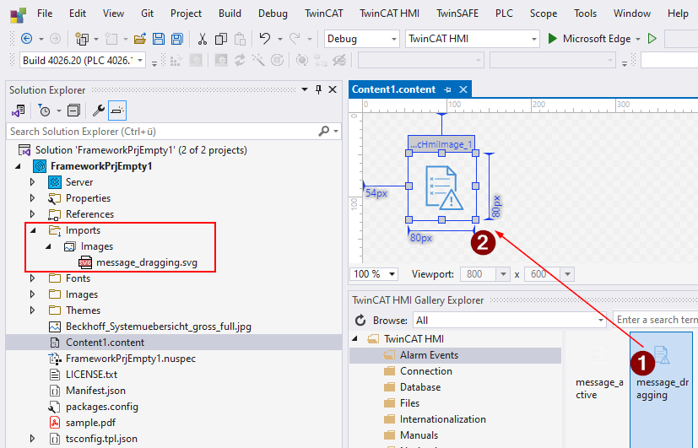Screen dimensions: 698x448
Task: Click the Cut scissors icon
Action: (203, 39)
